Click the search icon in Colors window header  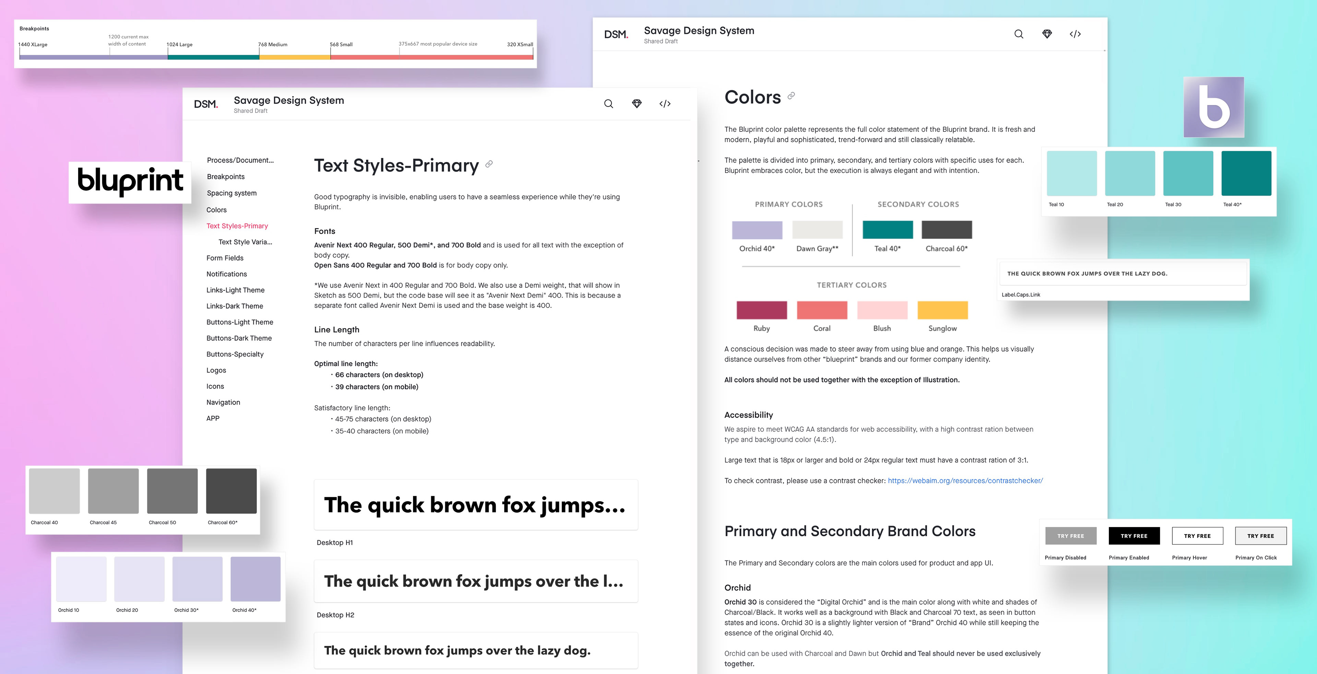(x=1018, y=34)
